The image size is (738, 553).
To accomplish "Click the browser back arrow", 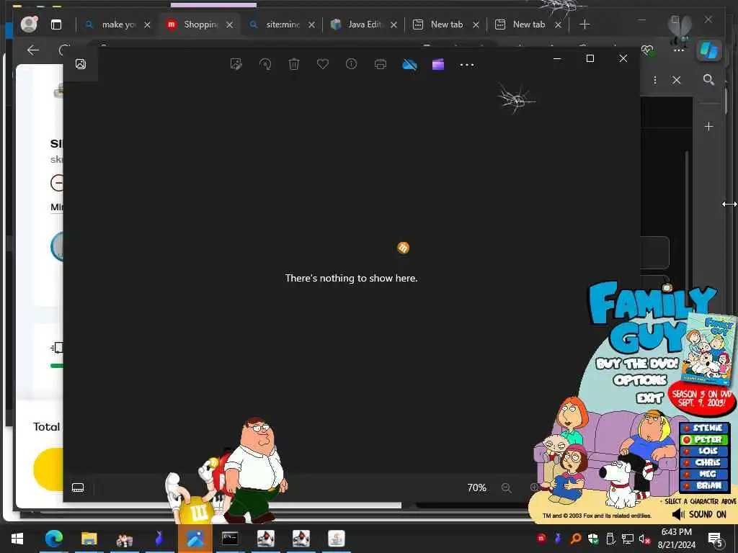I will pyautogui.click(x=33, y=50).
